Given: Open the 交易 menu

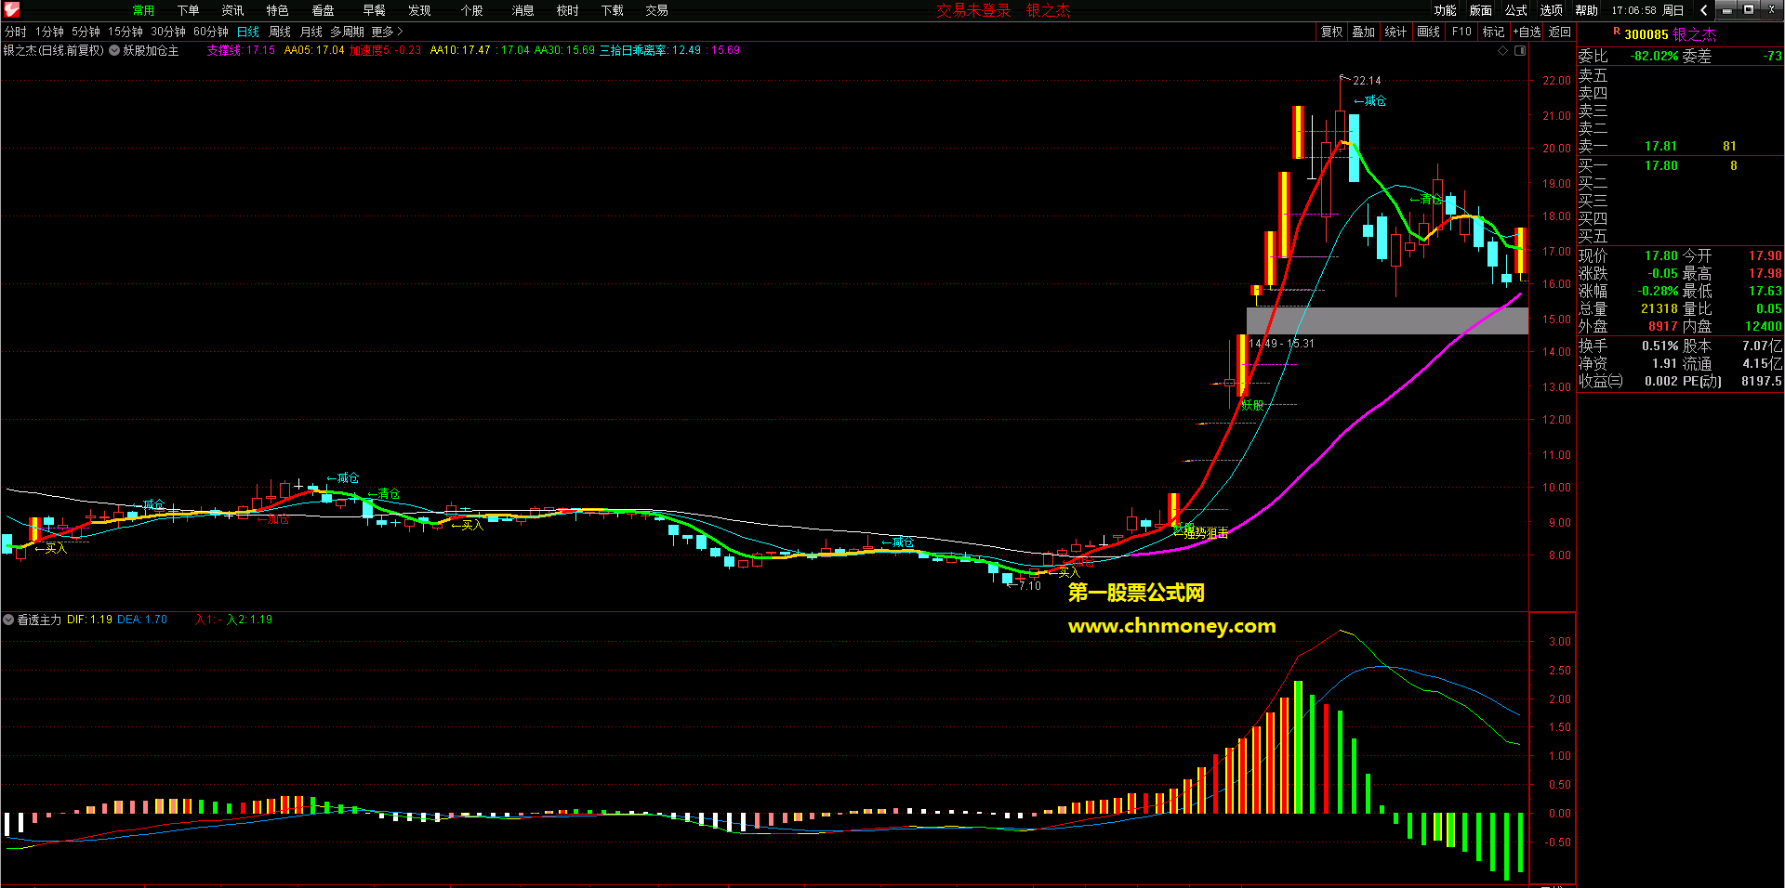Looking at the screenshot, I should (656, 10).
